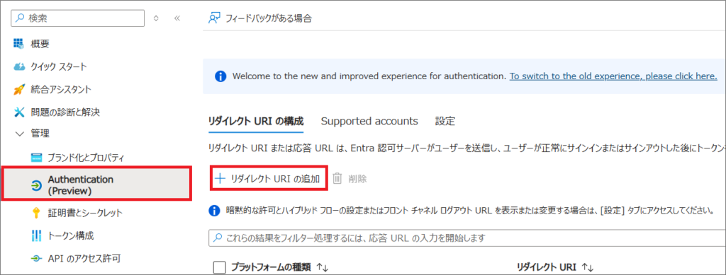Open トークン構成 page

[x=71, y=236]
